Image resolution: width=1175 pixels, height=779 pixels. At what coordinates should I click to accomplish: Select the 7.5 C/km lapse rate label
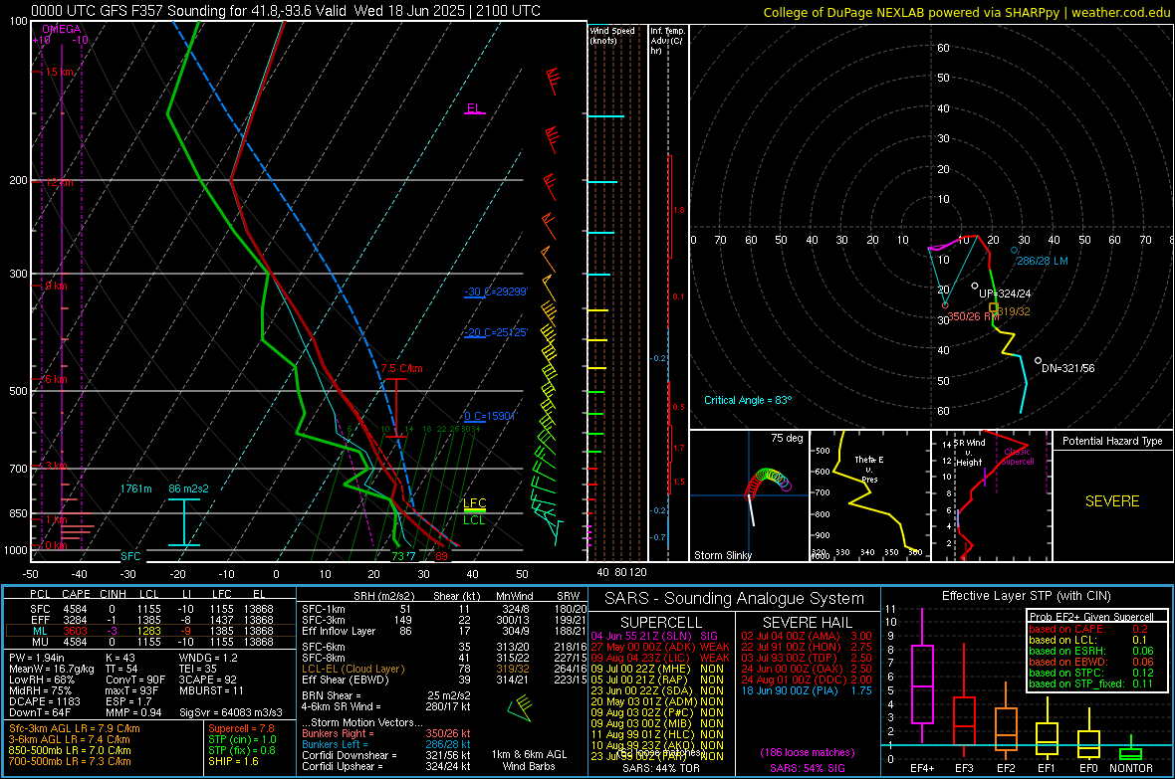401,368
